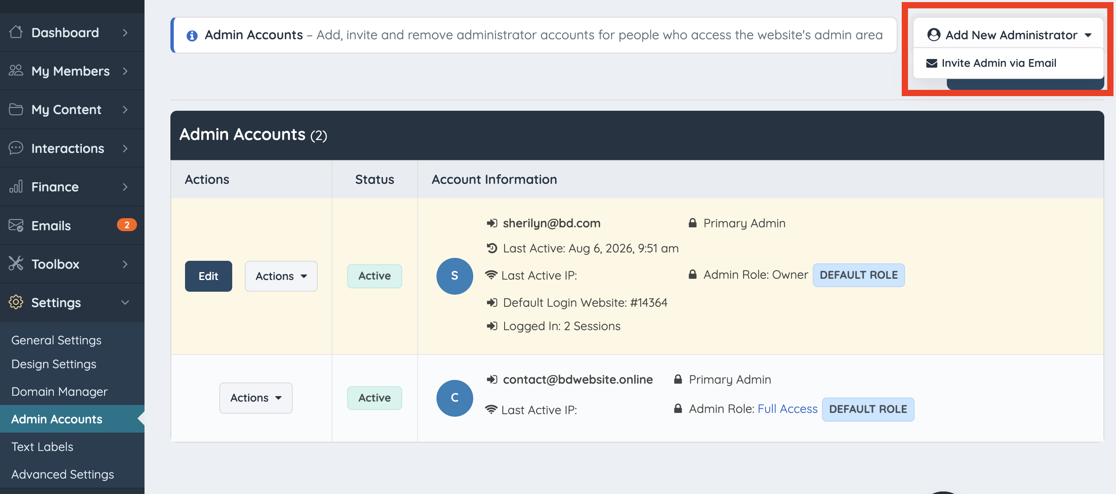Click the login icon beside contact@bdwebsite.online
Image resolution: width=1116 pixels, height=494 pixels.
coord(492,379)
